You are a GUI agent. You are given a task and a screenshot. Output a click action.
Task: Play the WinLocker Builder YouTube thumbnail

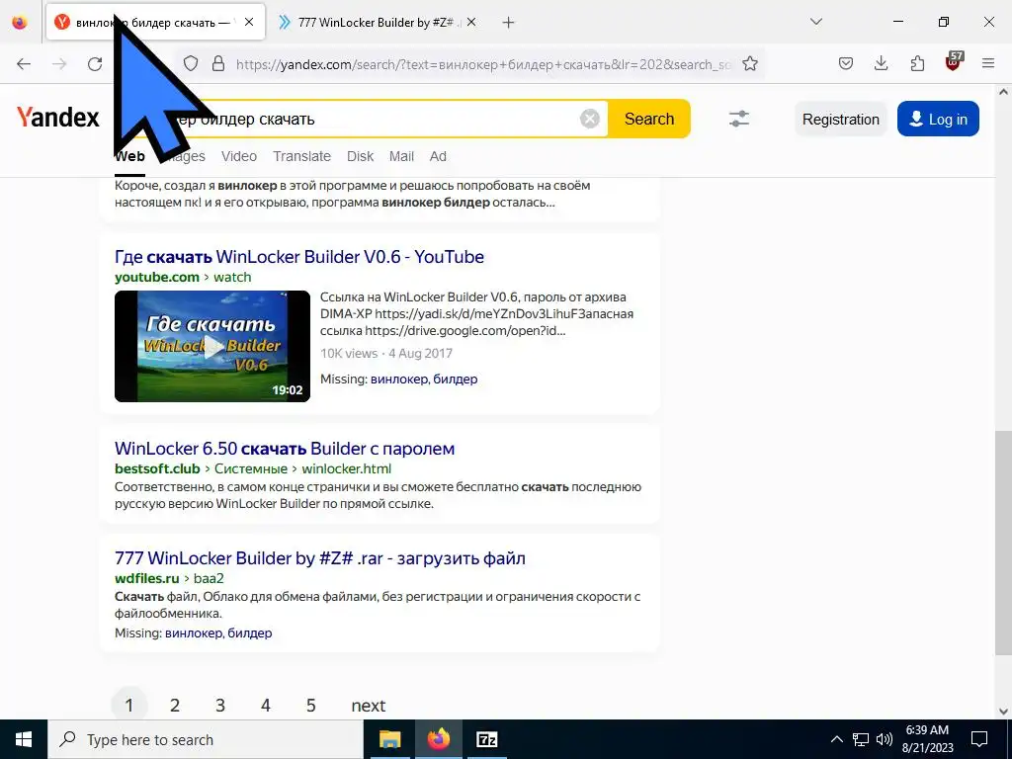tap(212, 347)
